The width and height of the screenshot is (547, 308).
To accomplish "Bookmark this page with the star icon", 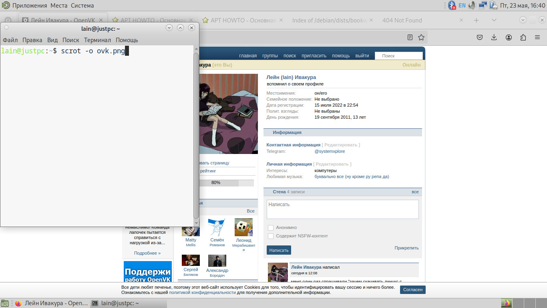I will pyautogui.click(x=421, y=37).
